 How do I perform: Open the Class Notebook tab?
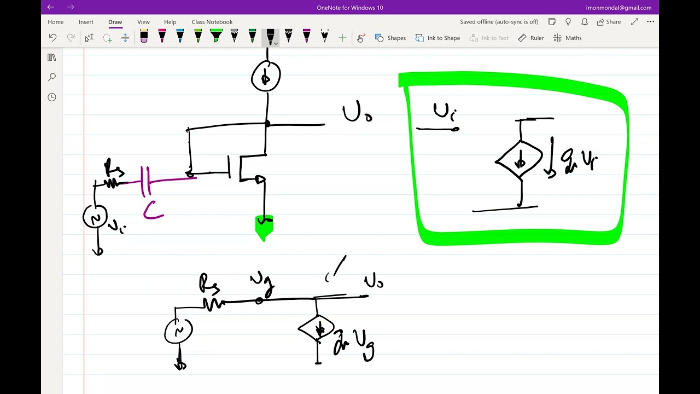point(212,22)
